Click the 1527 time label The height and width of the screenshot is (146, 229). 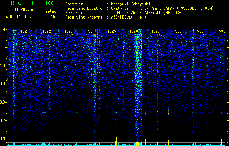[x=155, y=31]
